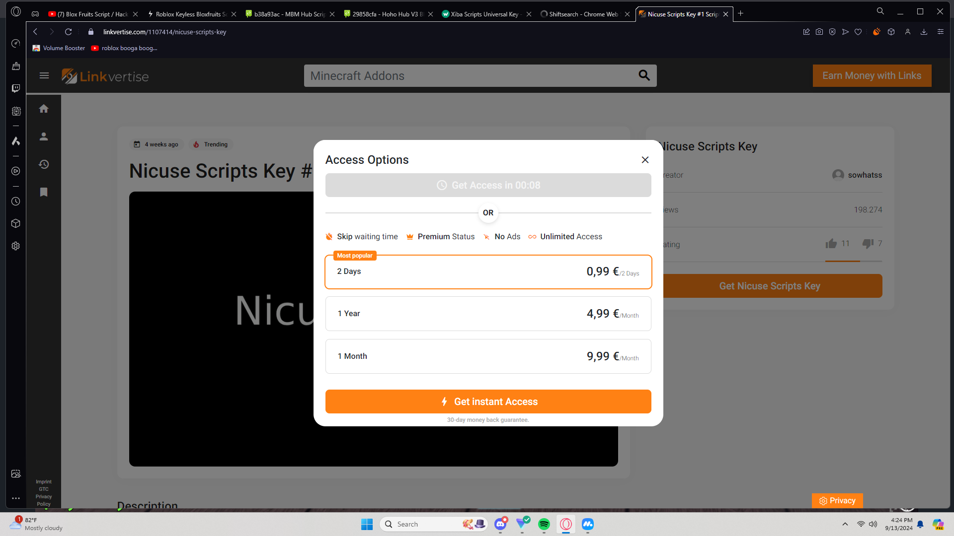954x536 pixels.
Task: Click the browser snapshot camera icon
Action: click(819, 32)
